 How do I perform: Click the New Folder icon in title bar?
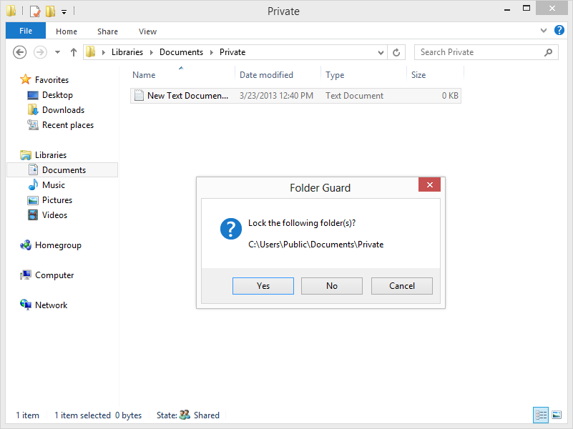(50, 11)
